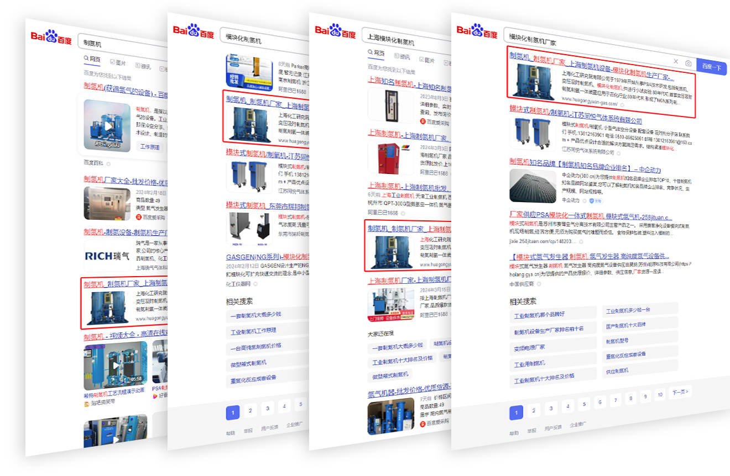Play the 06:58 video in 视频大全

pos(116,366)
